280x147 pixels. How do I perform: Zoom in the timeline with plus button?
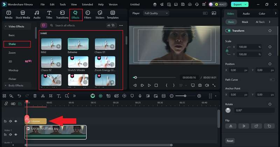(199, 96)
